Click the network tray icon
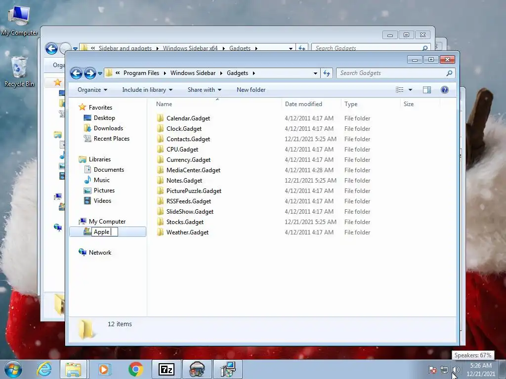Image resolution: width=506 pixels, height=379 pixels. [444, 370]
